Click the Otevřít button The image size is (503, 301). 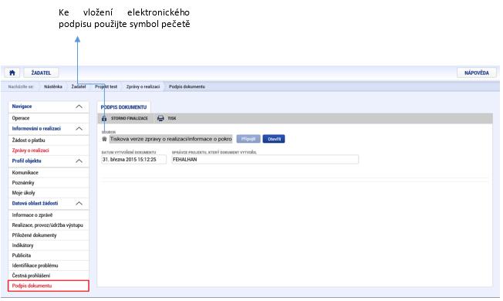[x=274, y=139]
